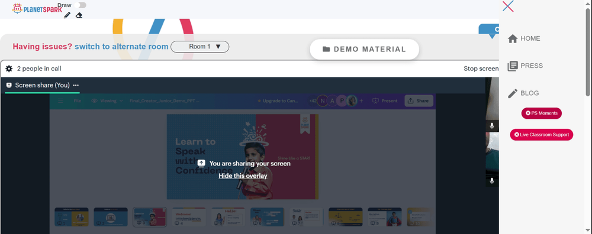
Task: Click the Hide this overlay link
Action: 243,176
